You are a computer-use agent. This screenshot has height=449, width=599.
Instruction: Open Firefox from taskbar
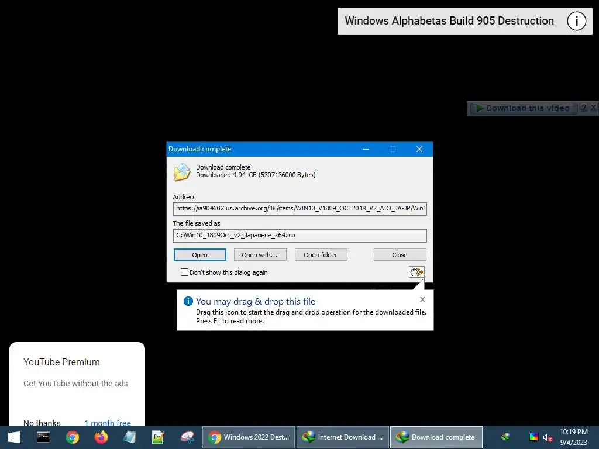101,437
